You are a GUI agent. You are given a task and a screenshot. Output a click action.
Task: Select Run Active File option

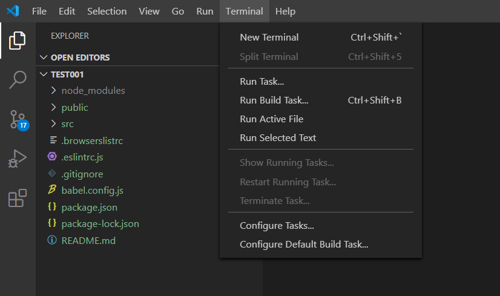[x=271, y=119]
